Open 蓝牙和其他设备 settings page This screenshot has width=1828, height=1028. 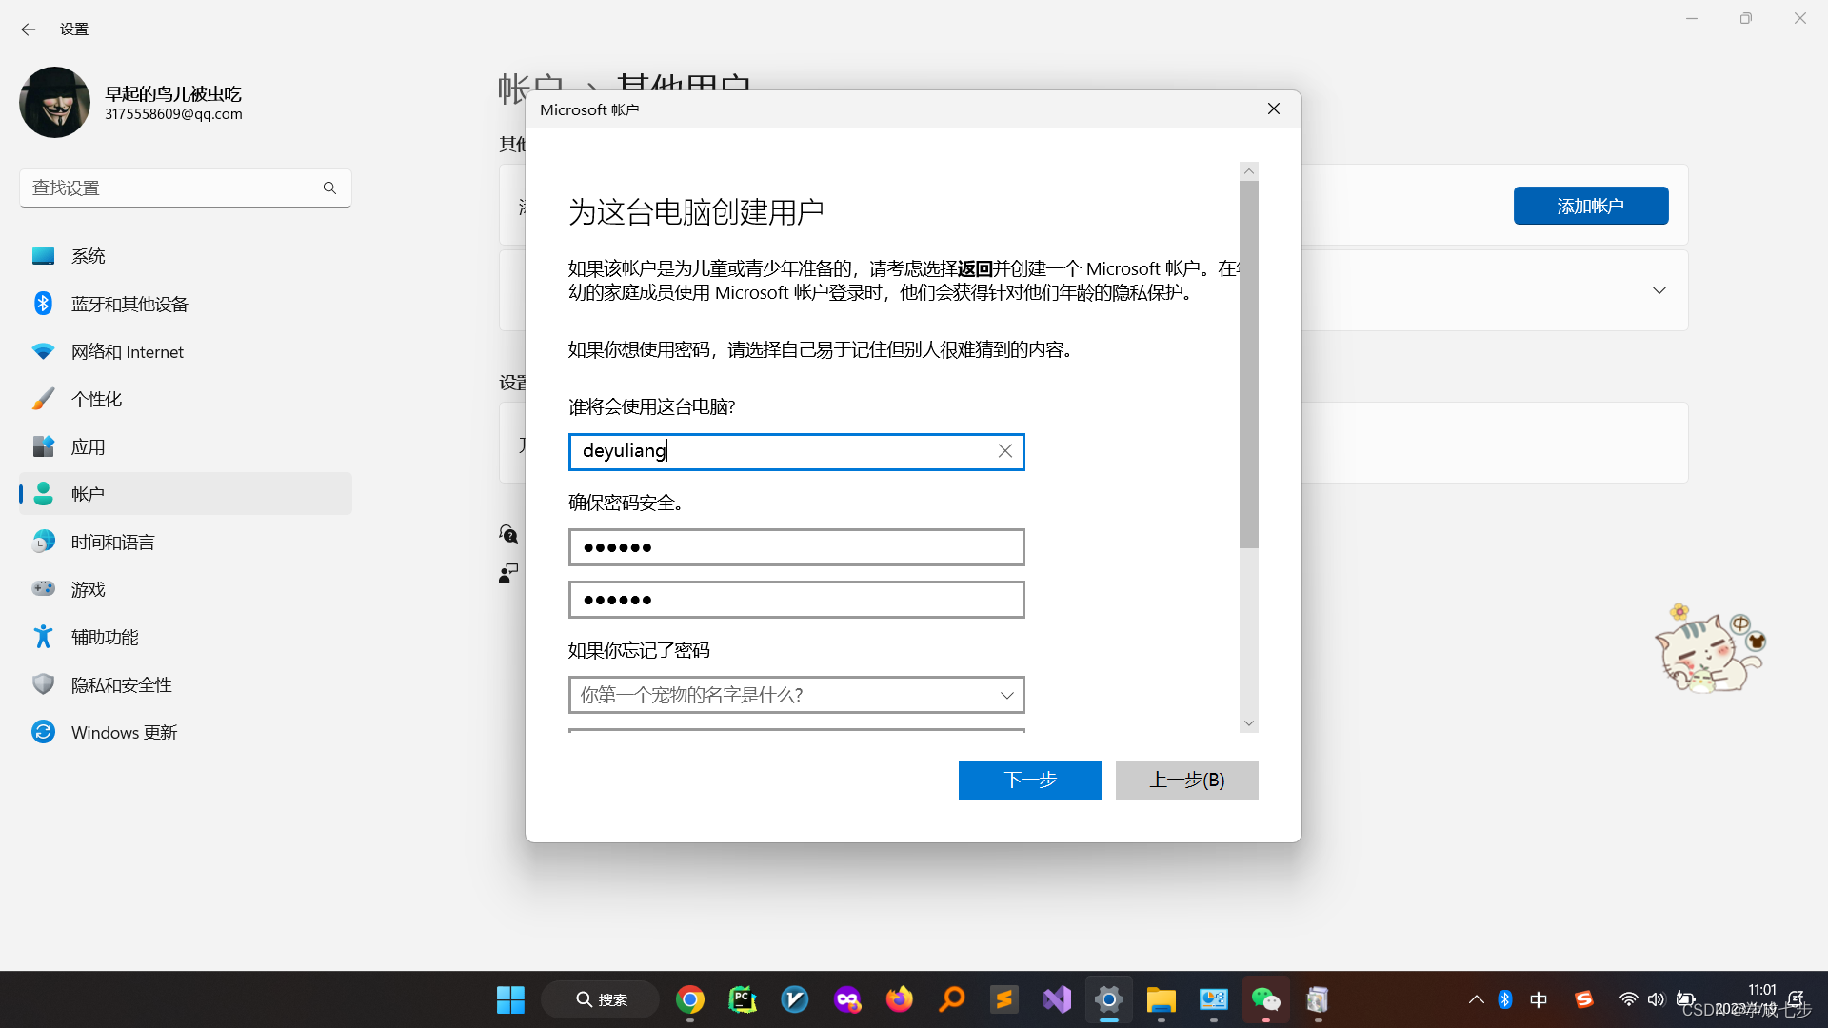(x=129, y=304)
